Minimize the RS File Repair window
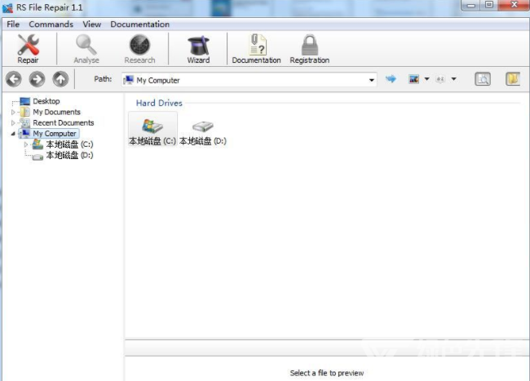Image resolution: width=530 pixels, height=381 pixels. click(471, 5)
